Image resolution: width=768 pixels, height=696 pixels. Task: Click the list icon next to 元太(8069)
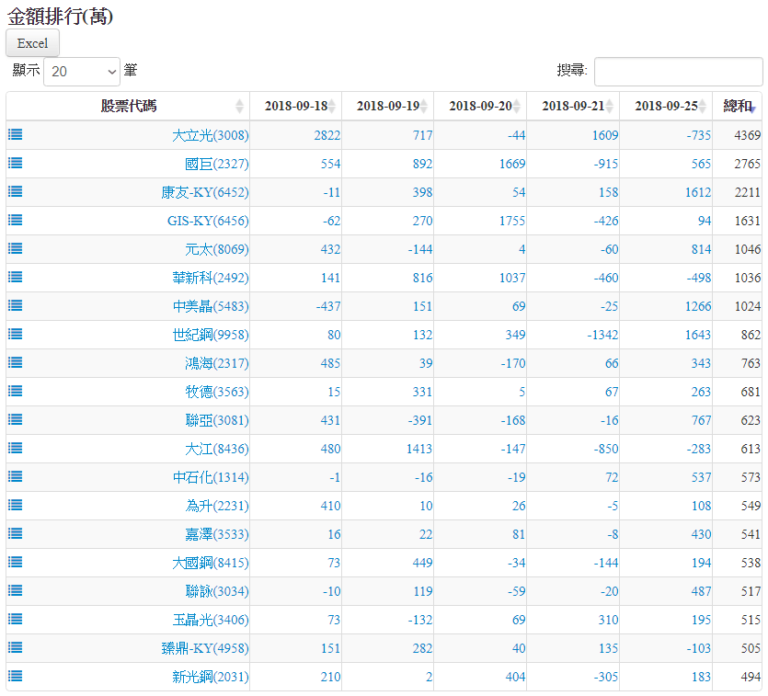pos(16,248)
